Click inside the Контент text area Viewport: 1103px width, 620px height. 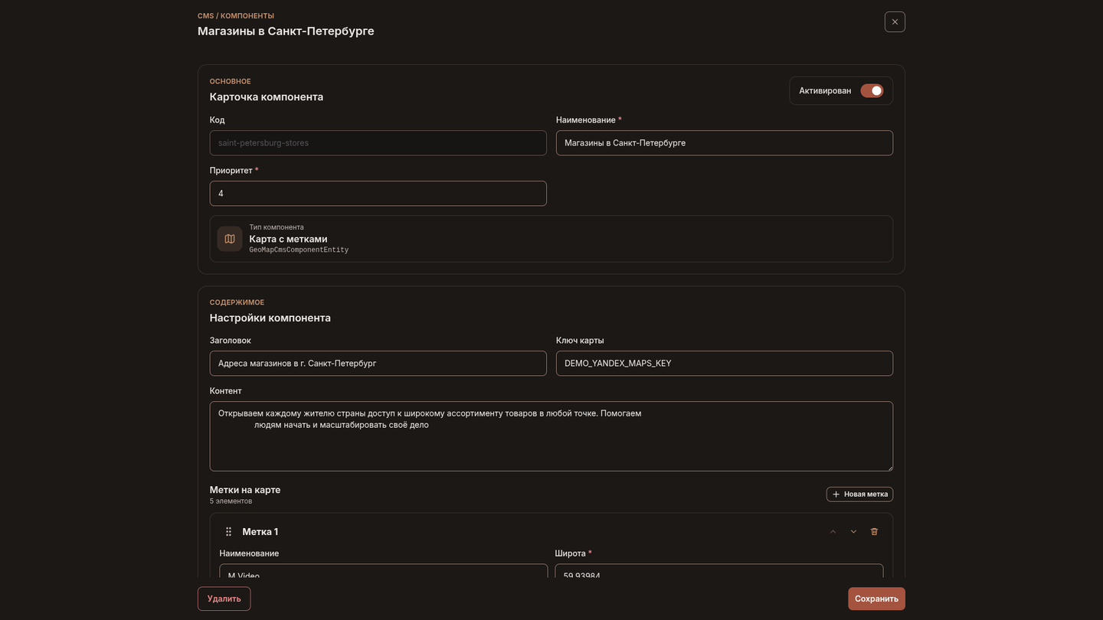coord(551,436)
